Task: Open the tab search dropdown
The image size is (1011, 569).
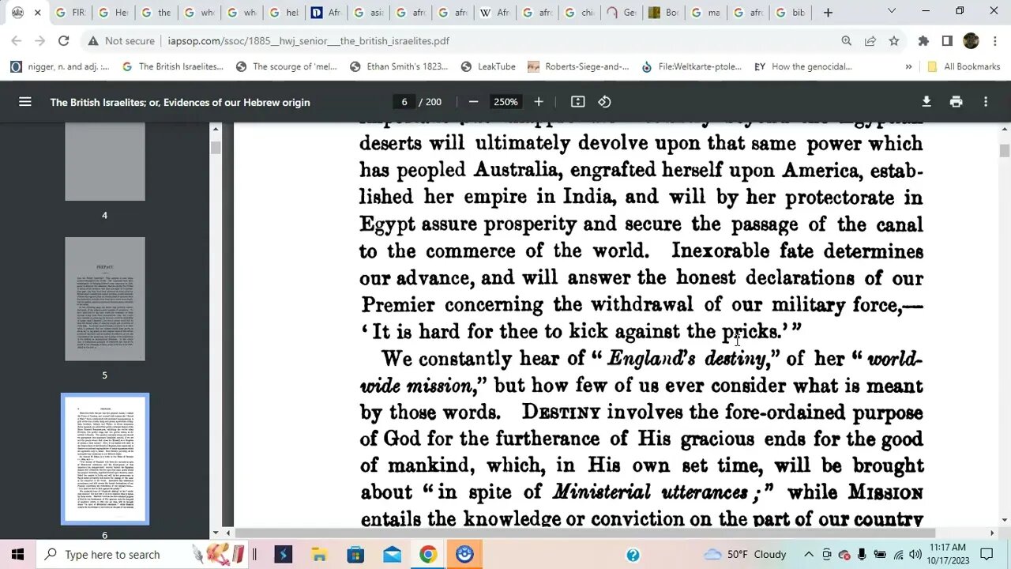Action: [892, 12]
